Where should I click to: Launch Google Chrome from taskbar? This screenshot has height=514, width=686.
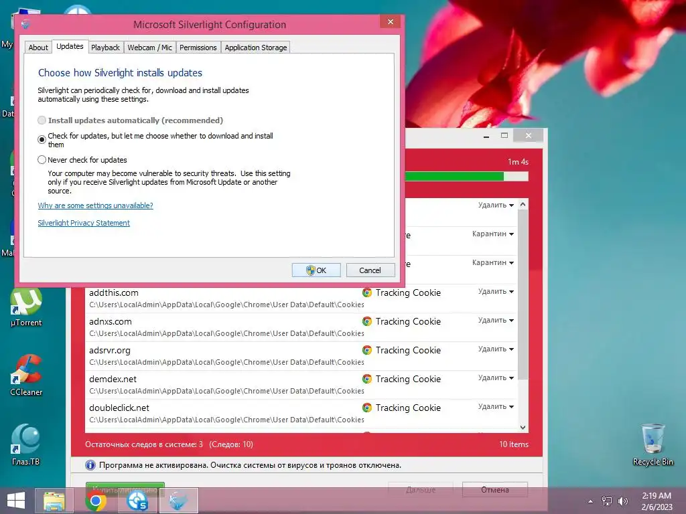(96, 501)
